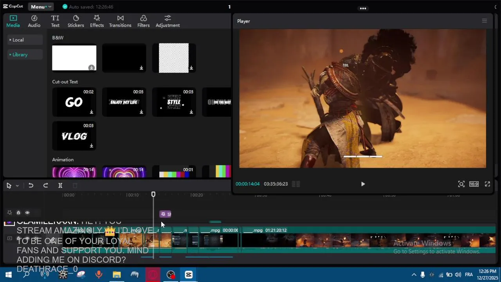Open the three-dot options above the Player
The image size is (501, 282).
click(363, 8)
